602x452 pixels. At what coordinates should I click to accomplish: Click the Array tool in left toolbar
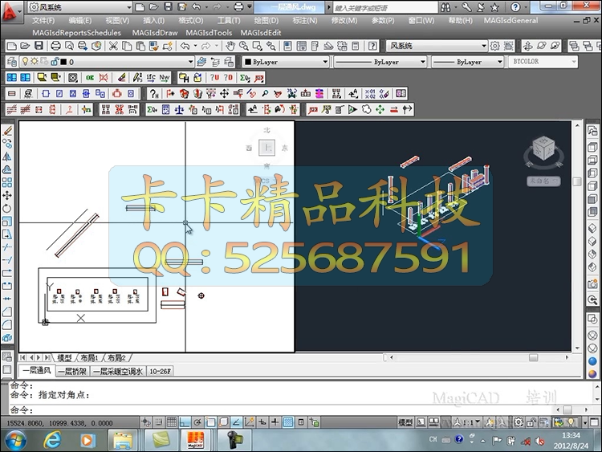(x=7, y=182)
